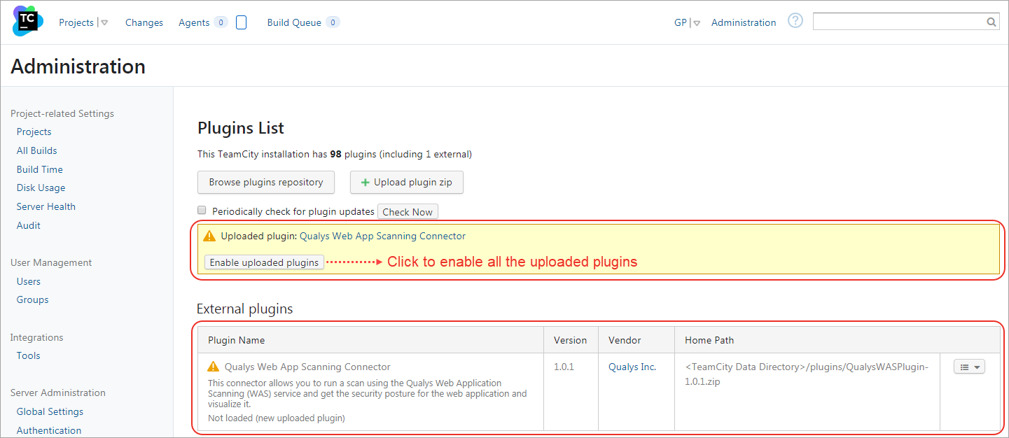Screen dimensions: 1009x438
Task: Click the Version column header
Action: pos(571,340)
